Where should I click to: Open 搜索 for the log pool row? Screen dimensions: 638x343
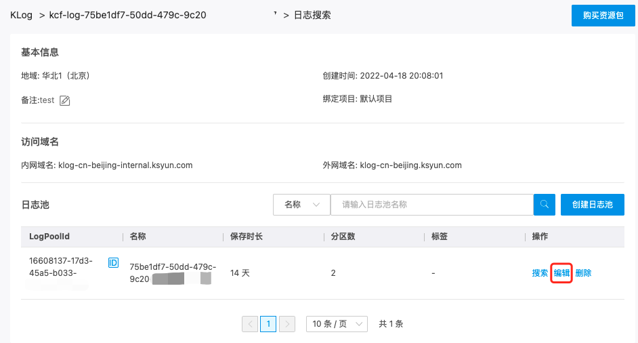[x=540, y=273]
